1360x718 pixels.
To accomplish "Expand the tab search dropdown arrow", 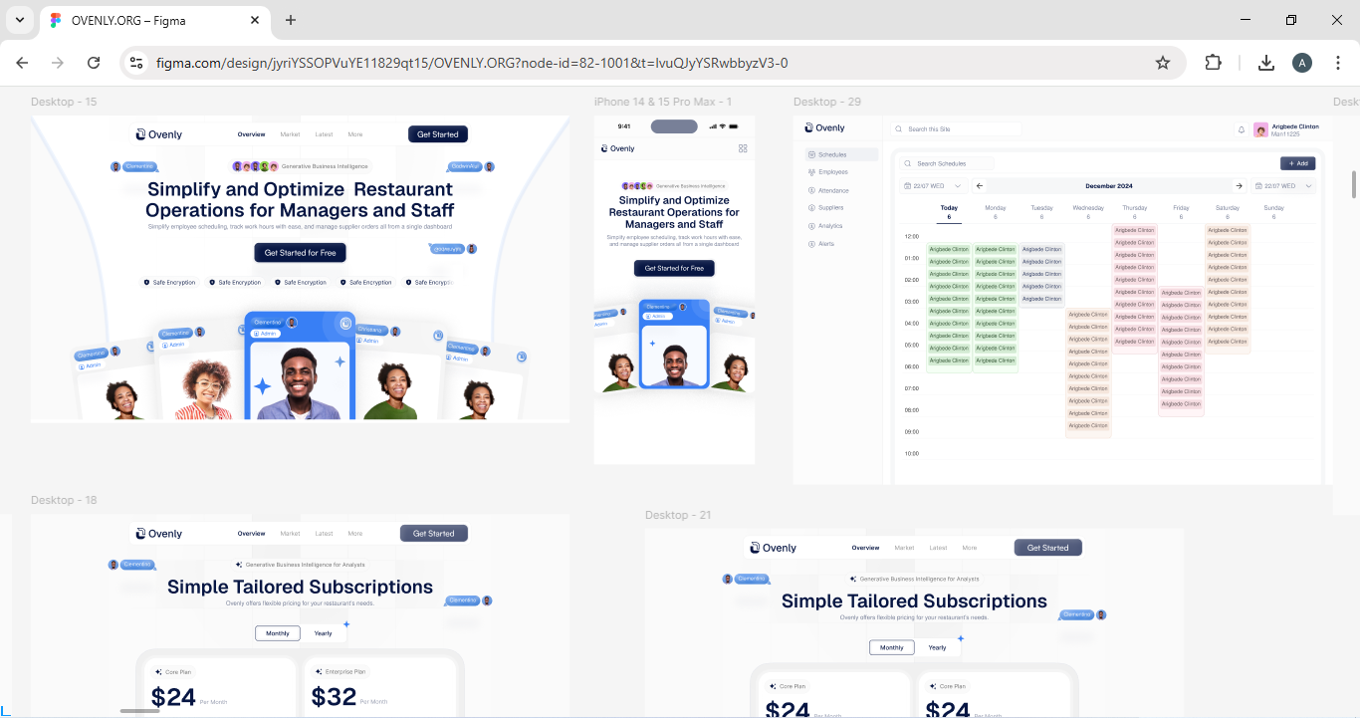I will tap(20, 20).
